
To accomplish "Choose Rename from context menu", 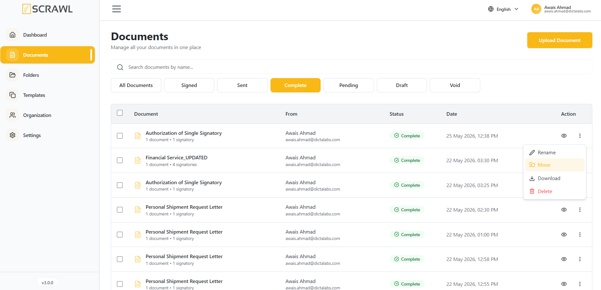I will click(x=555, y=153).
